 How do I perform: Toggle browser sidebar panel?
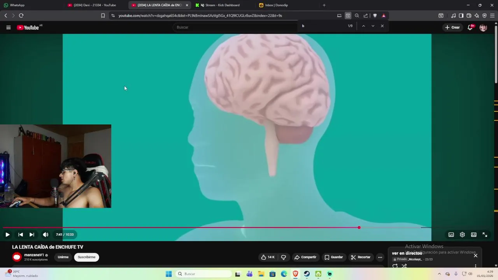pyautogui.click(x=461, y=16)
